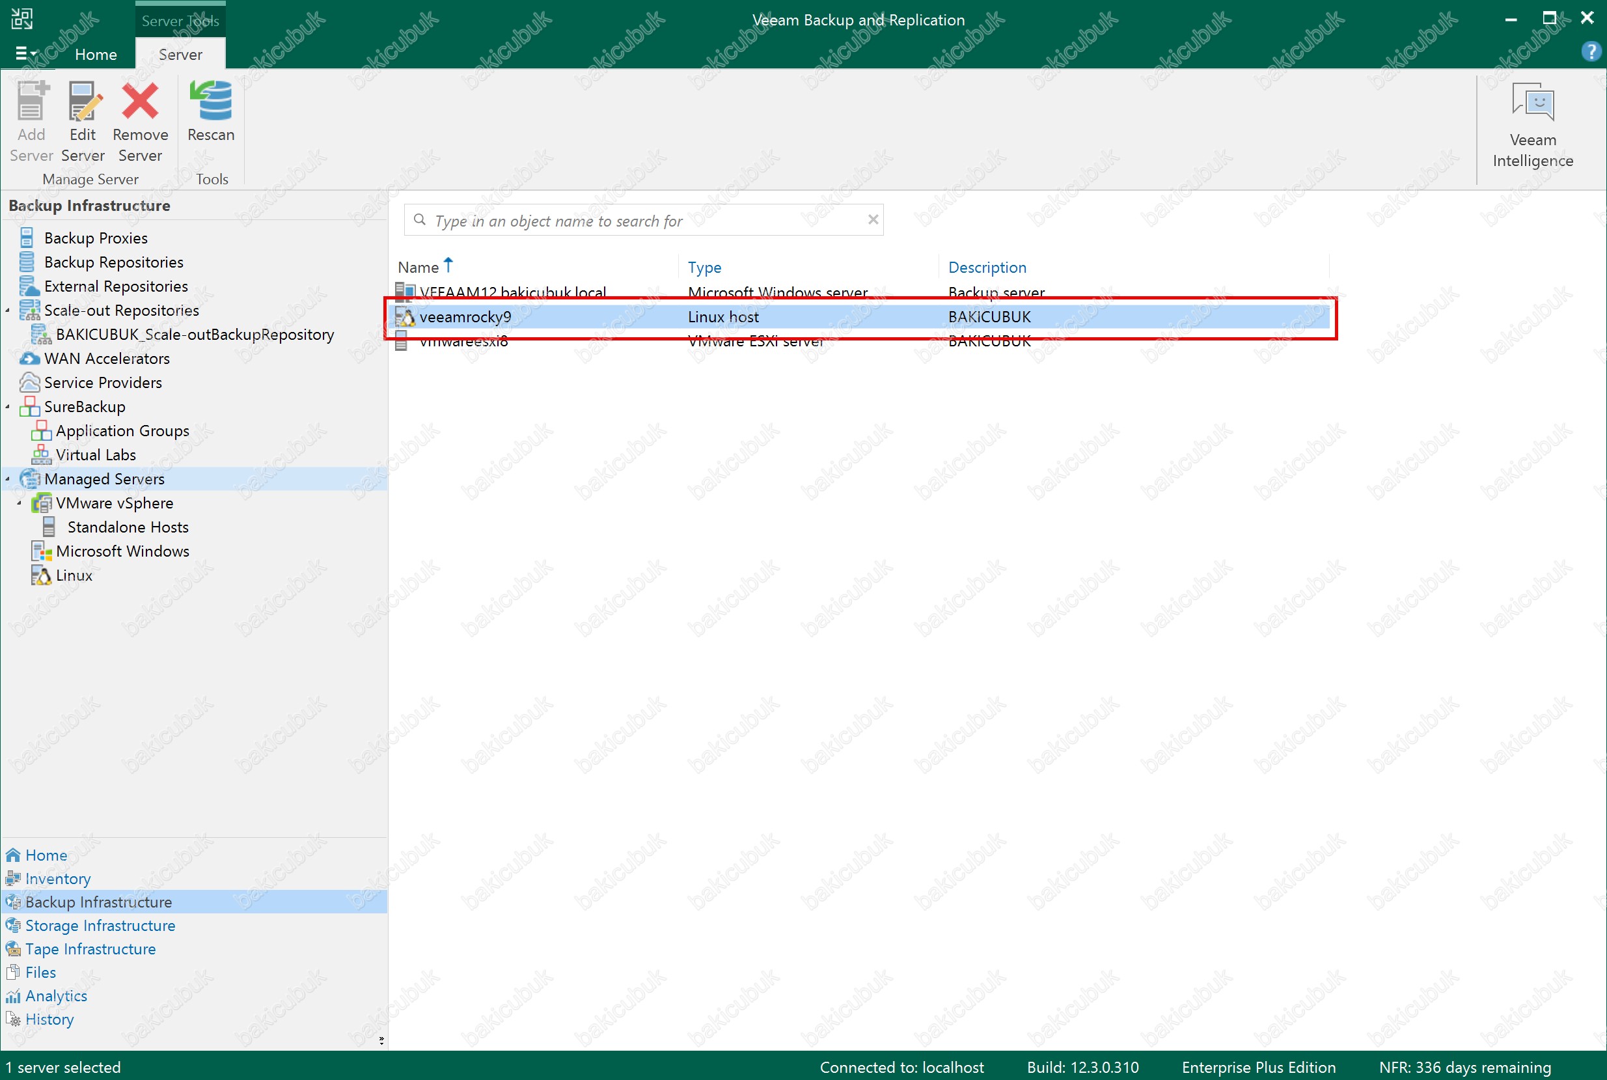1607x1080 pixels.
Task: Open the Inventory view
Action: pos(58,878)
